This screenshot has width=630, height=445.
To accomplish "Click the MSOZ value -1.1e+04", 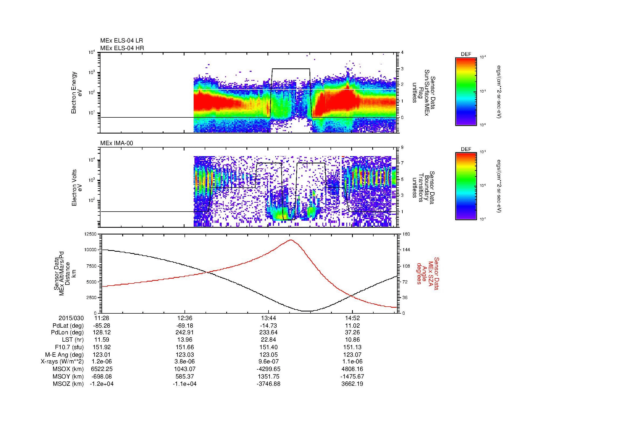I will pos(185,384).
